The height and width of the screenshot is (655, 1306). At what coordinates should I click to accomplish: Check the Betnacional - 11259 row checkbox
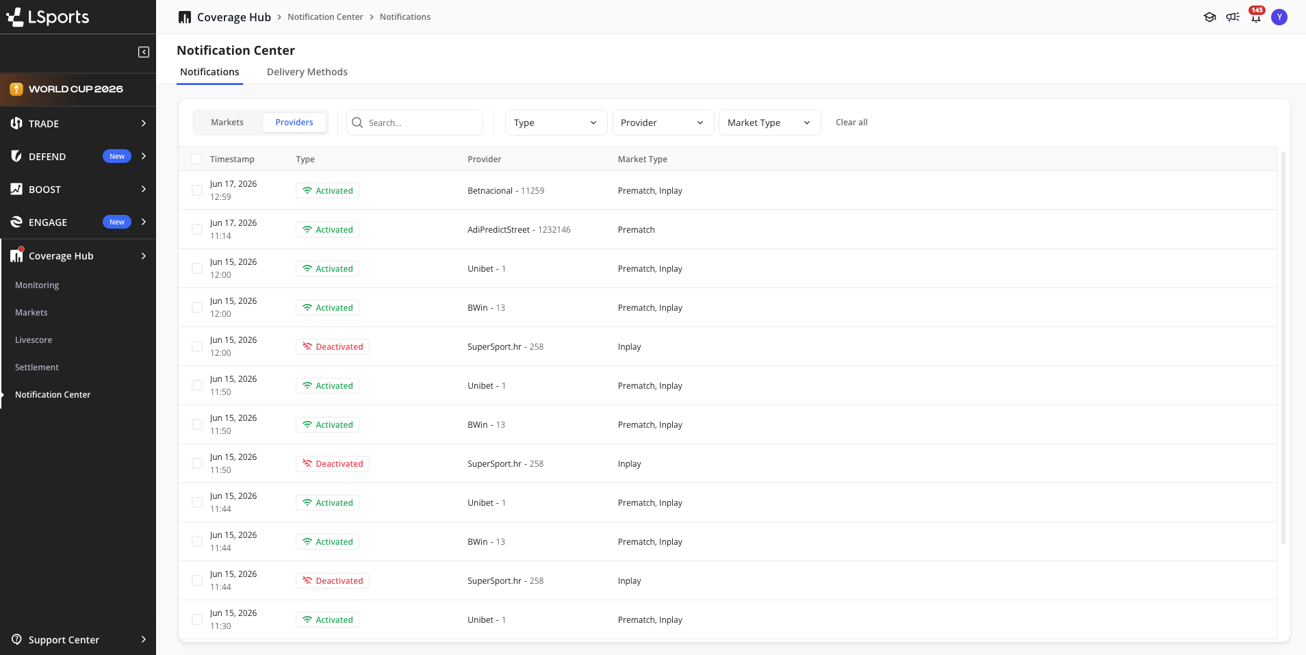pos(197,190)
